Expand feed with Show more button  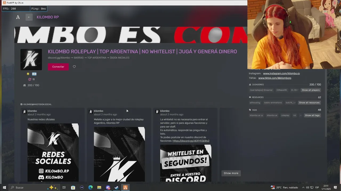[231, 173]
